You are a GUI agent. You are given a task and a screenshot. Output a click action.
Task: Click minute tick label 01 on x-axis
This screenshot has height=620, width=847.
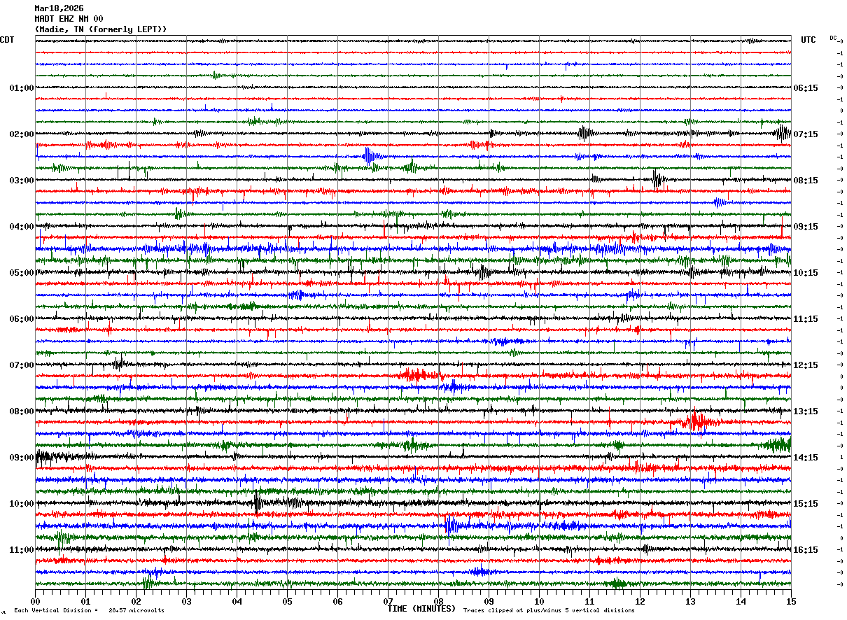[x=85, y=601]
